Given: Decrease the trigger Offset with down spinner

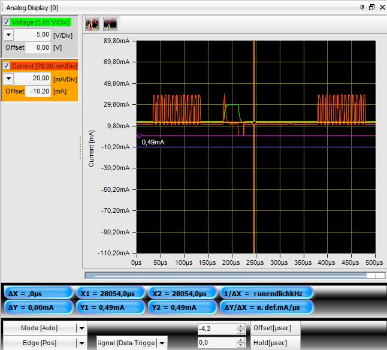Looking at the screenshot, I should [x=241, y=331].
